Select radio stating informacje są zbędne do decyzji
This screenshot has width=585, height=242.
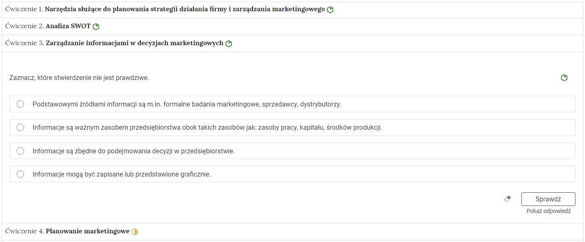click(20, 151)
